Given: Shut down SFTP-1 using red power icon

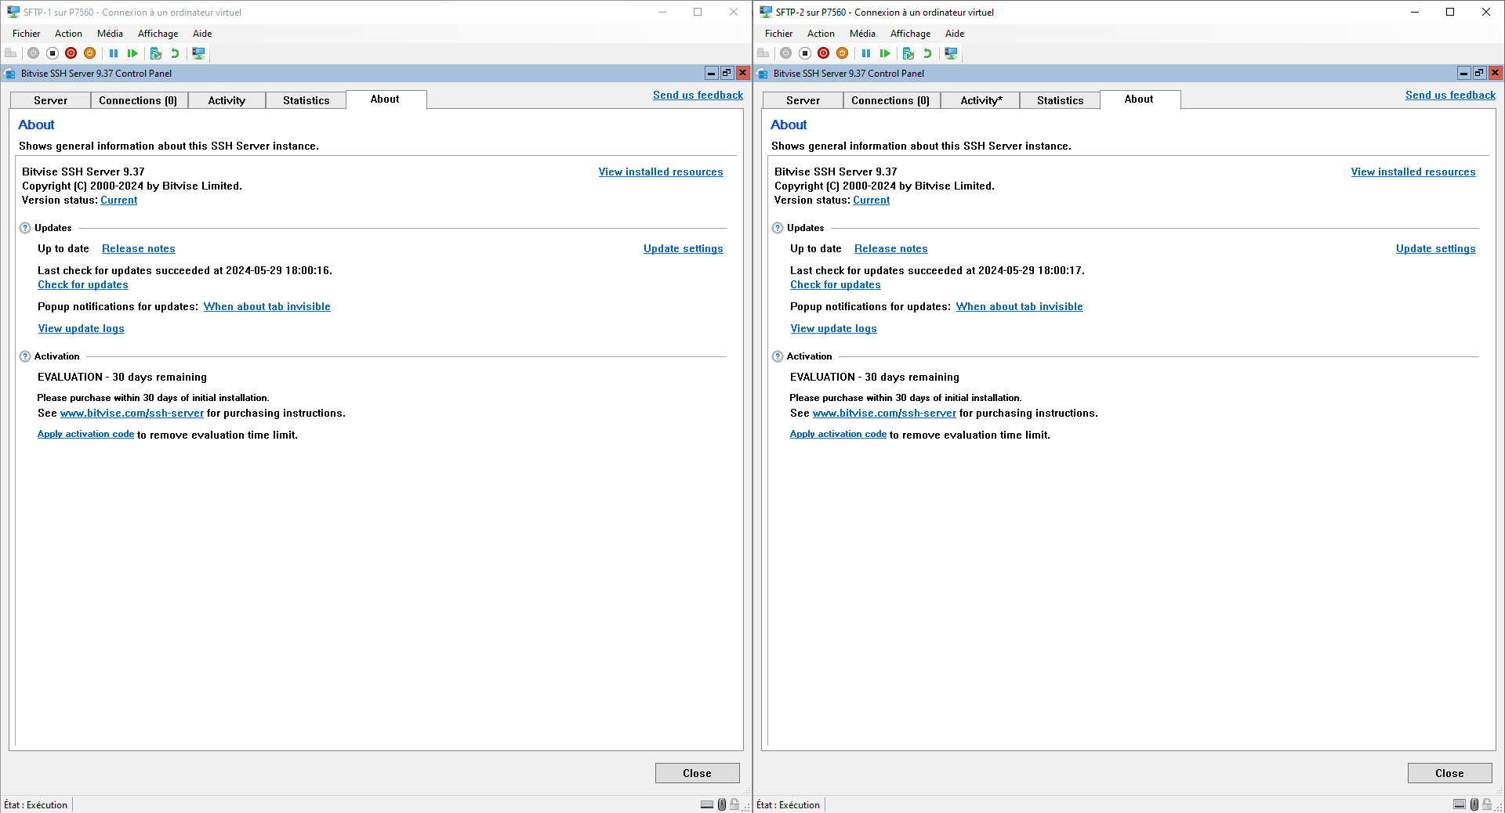Looking at the screenshot, I should point(71,53).
